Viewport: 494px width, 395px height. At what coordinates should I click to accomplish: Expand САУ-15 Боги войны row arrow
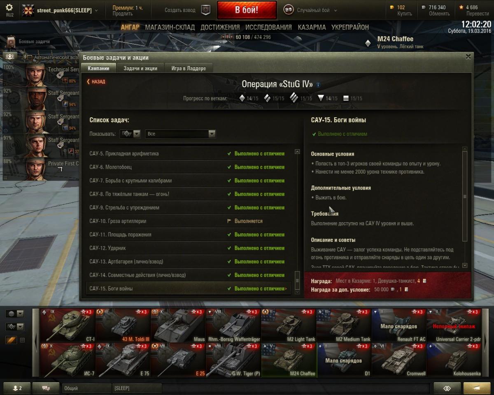pyautogui.click(x=286, y=288)
